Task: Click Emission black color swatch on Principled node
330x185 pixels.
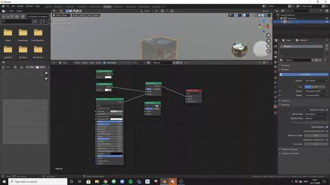Action: click(117, 154)
